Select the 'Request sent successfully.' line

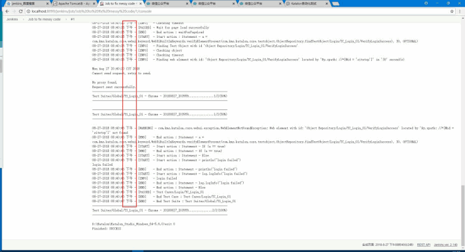(x=114, y=87)
